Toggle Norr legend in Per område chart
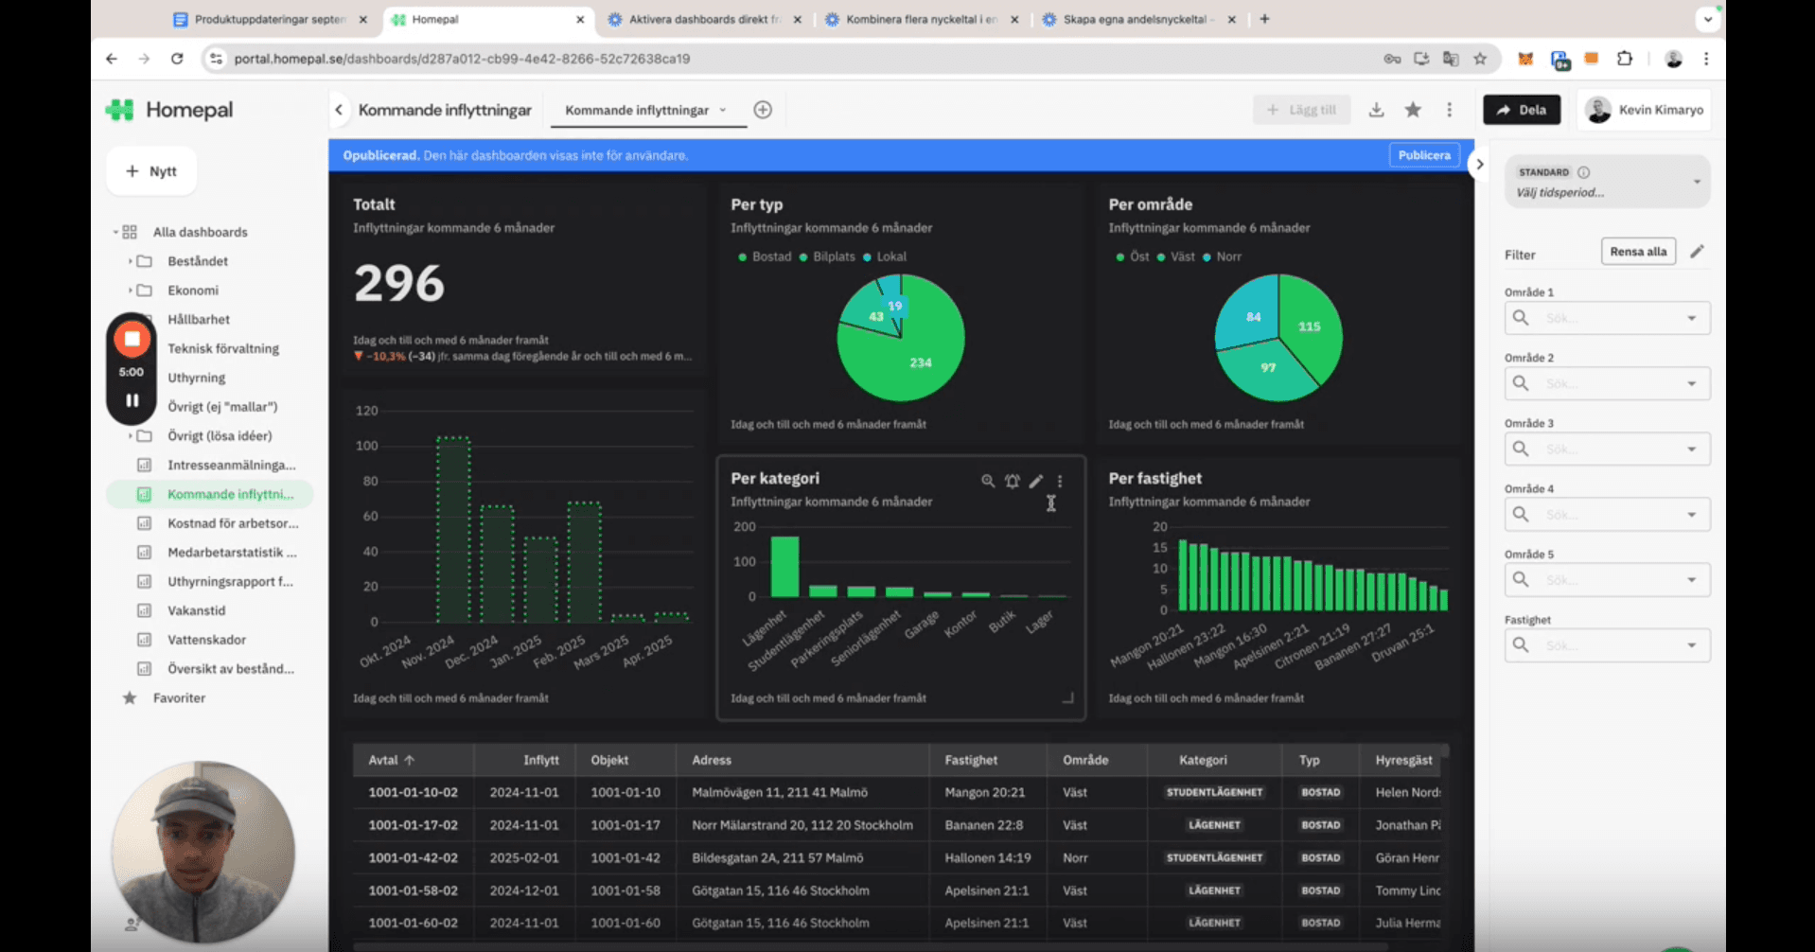This screenshot has height=952, width=1815. pyautogui.click(x=1222, y=256)
